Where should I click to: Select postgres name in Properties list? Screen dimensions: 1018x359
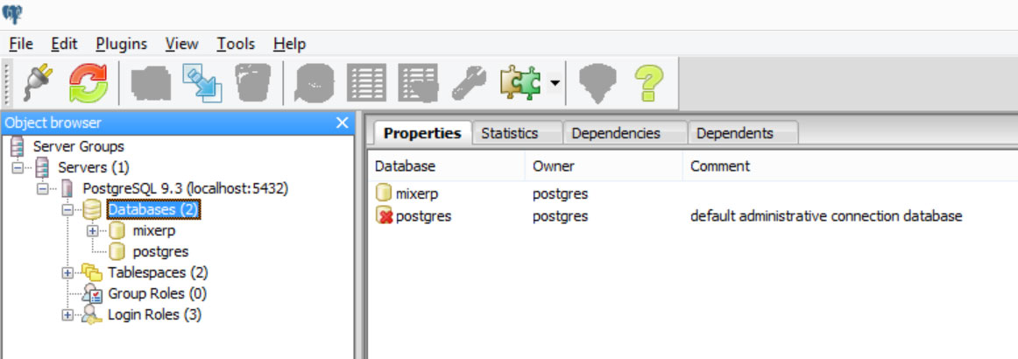click(423, 216)
